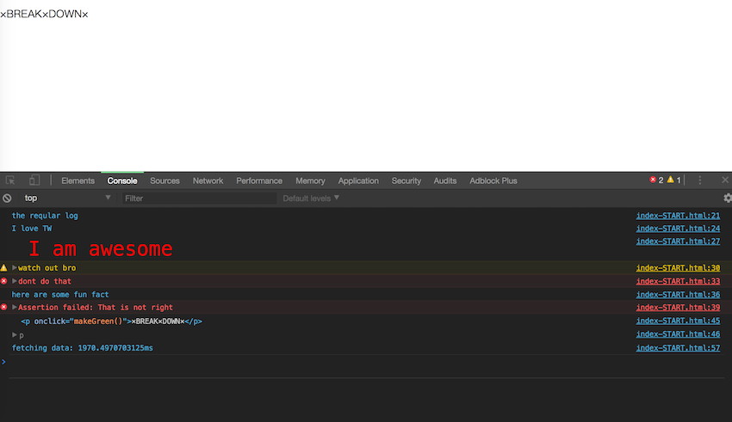This screenshot has height=422, width=732.
Task: Open the Sources tab
Action: coord(164,180)
